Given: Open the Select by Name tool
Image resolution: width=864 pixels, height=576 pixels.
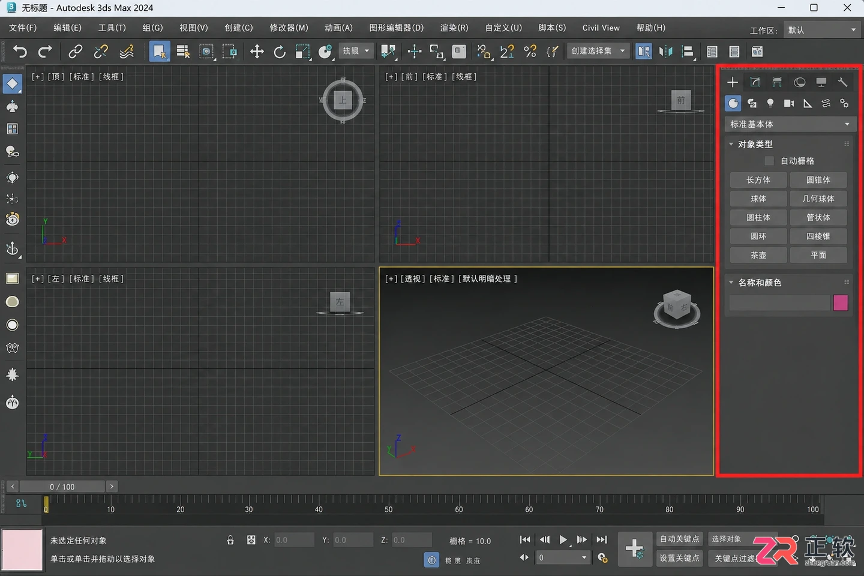Looking at the screenshot, I should pyautogui.click(x=183, y=52).
